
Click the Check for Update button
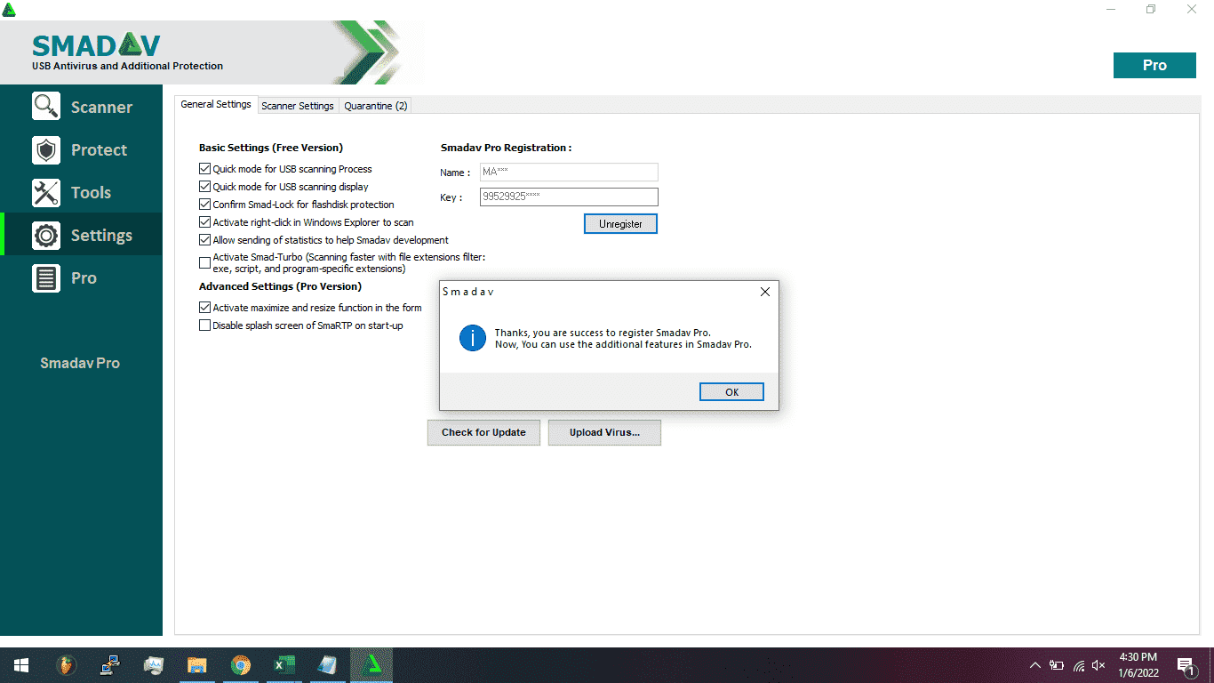[x=483, y=432]
